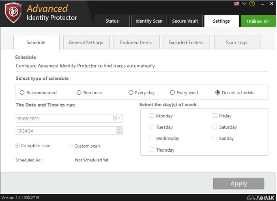Open the Utilities Kit tab
This screenshot has height=201, width=277.
tap(258, 21)
